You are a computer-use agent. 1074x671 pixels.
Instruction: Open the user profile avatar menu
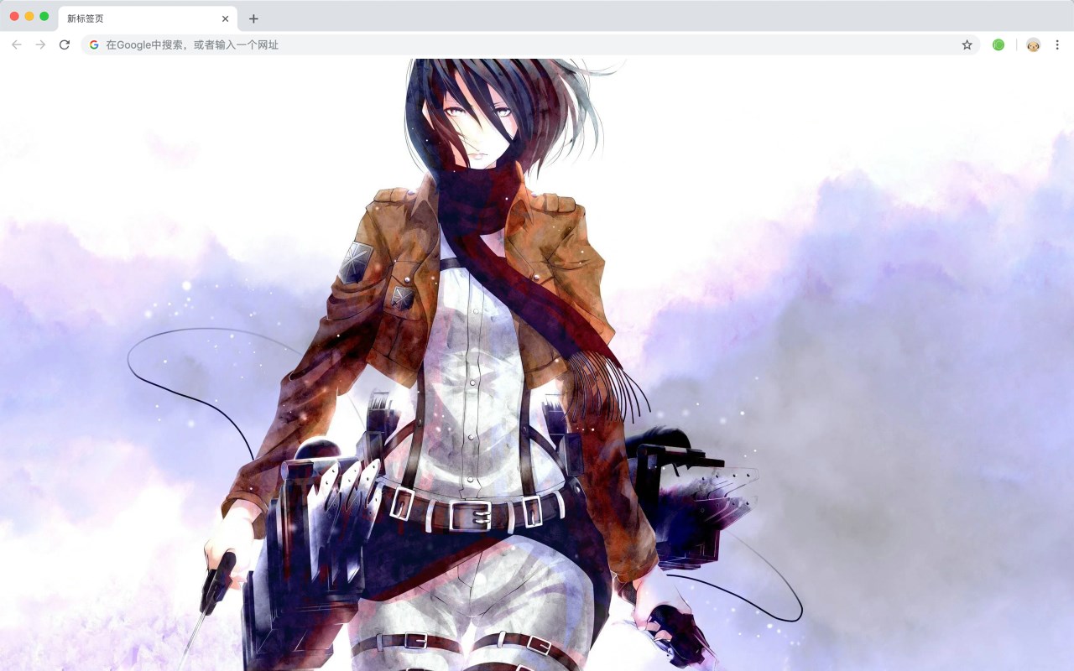[1033, 44]
